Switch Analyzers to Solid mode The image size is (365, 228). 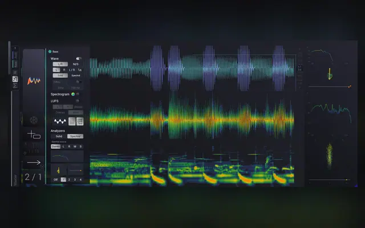[59, 136]
